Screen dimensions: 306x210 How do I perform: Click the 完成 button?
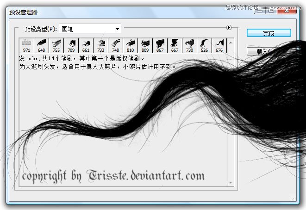pos(269,33)
